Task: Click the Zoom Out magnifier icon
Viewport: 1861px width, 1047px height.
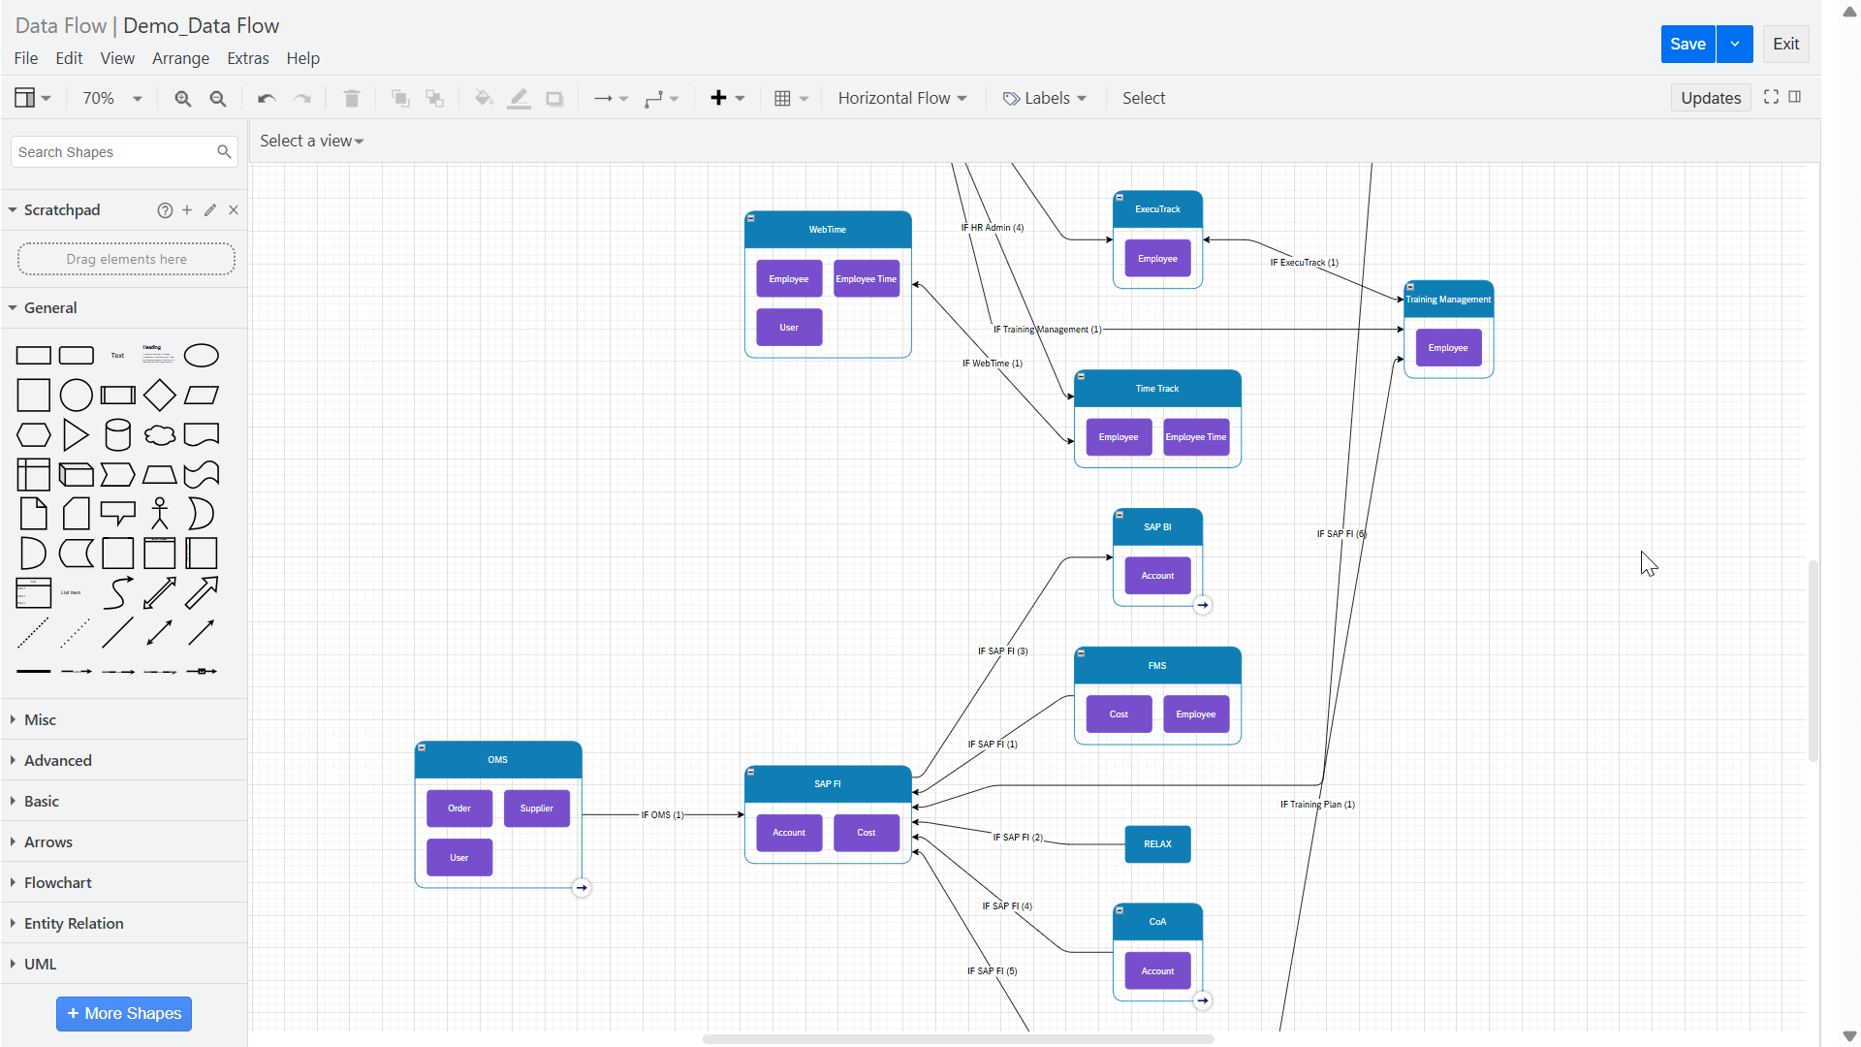Action: (x=218, y=99)
